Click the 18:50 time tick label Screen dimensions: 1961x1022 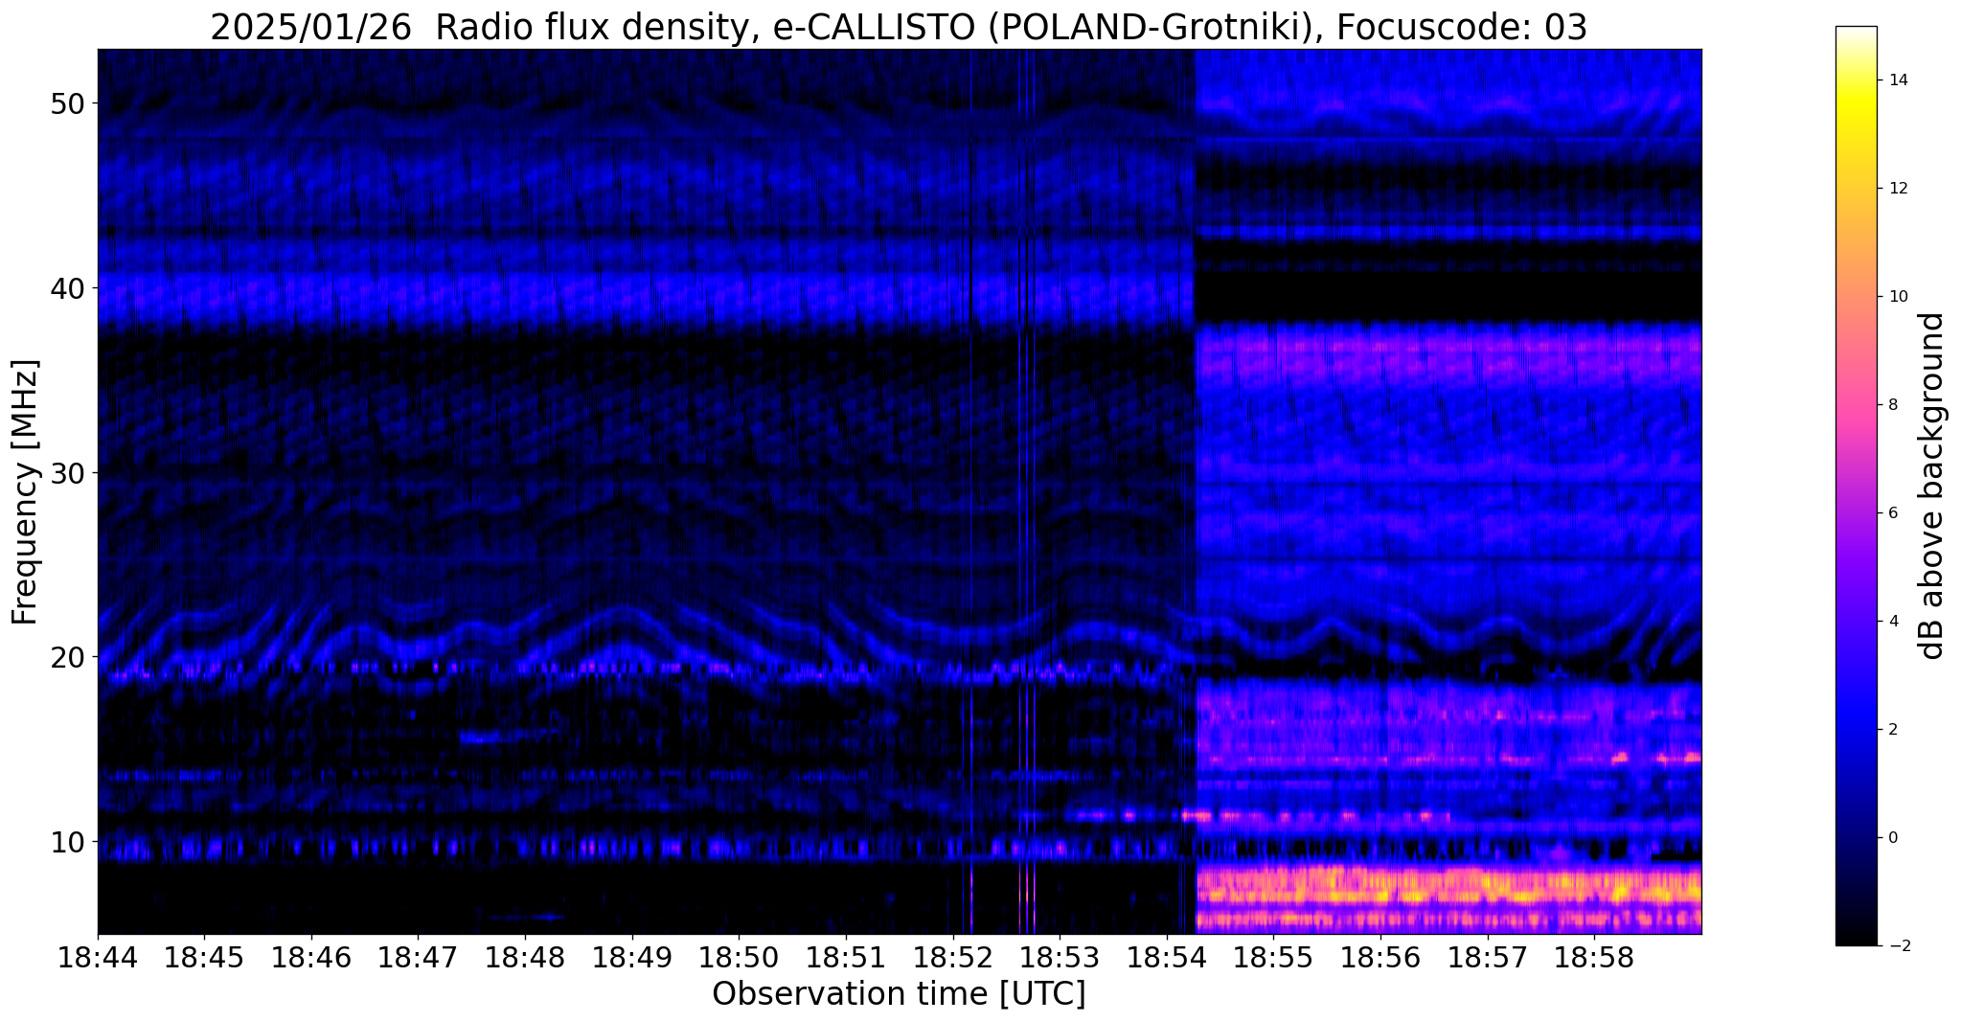pos(739,958)
